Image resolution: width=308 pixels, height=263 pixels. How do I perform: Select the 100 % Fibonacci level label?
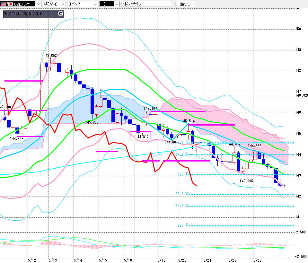tap(183, 174)
